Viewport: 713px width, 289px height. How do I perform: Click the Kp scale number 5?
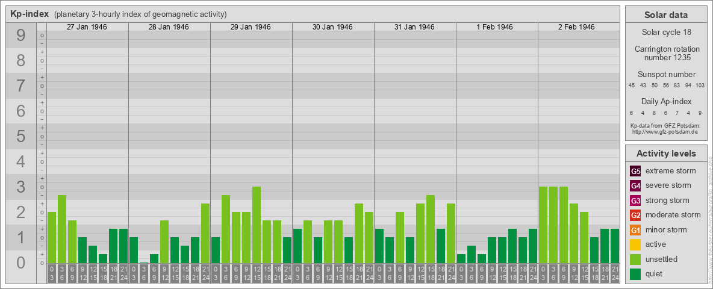coord(20,136)
